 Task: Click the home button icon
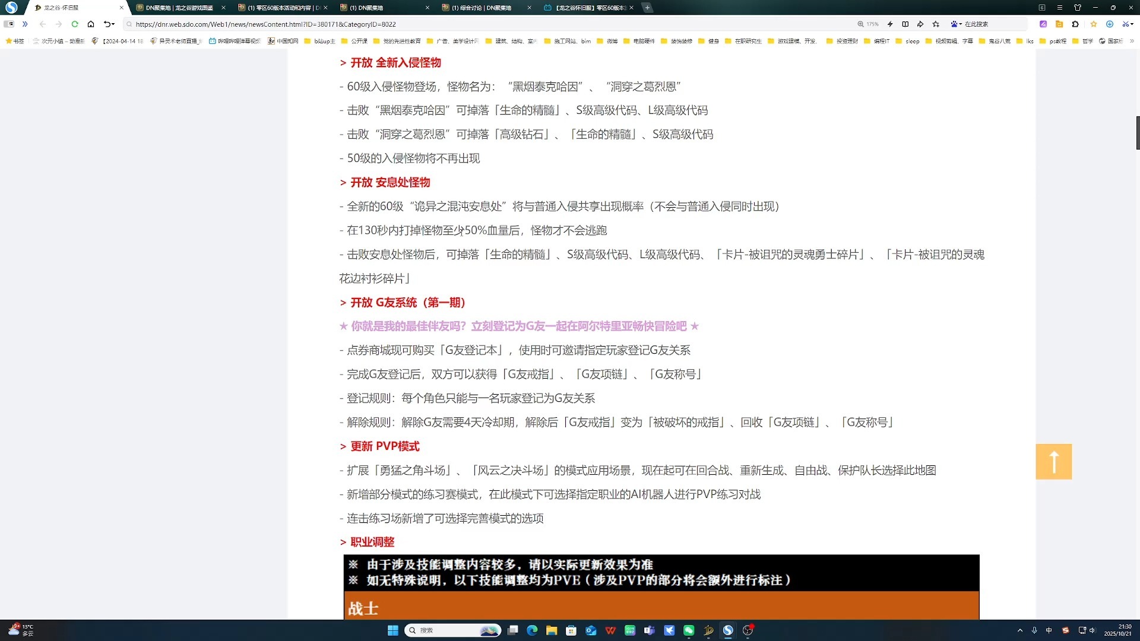[91, 24]
